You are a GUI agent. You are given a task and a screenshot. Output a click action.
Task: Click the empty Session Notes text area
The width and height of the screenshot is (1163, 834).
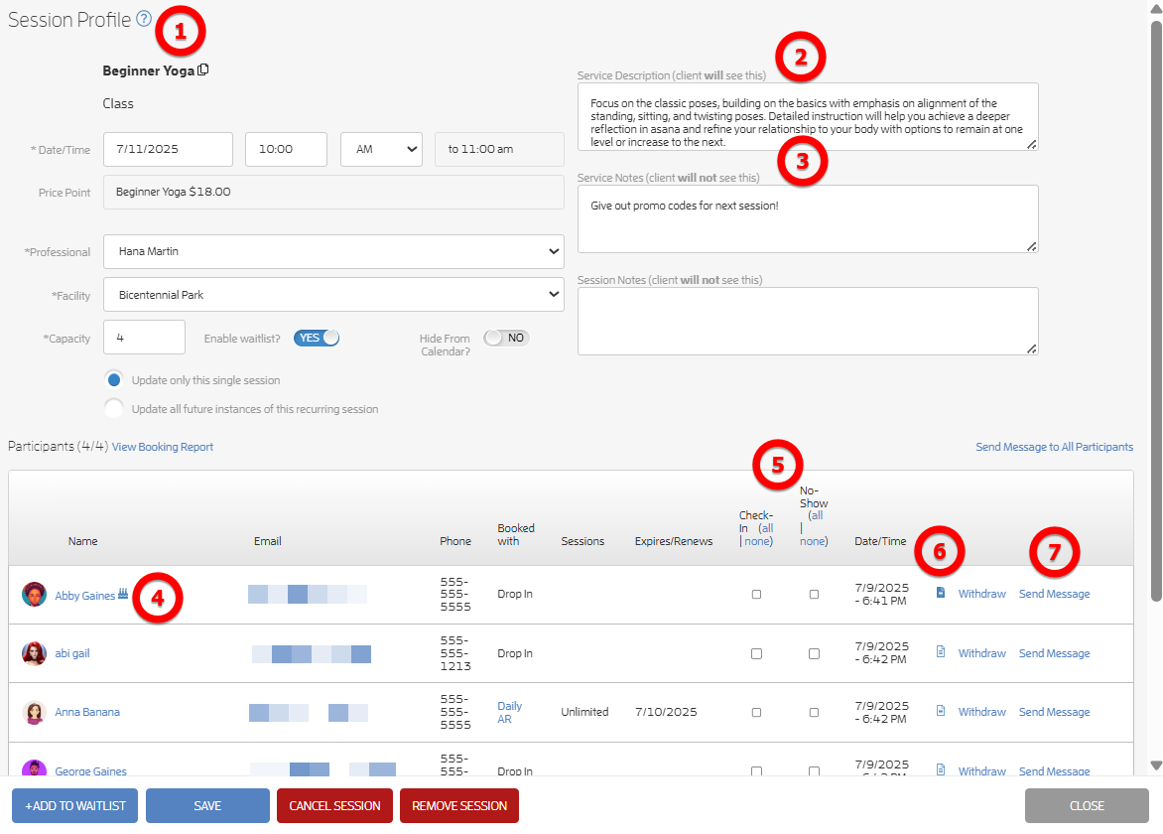pos(808,322)
